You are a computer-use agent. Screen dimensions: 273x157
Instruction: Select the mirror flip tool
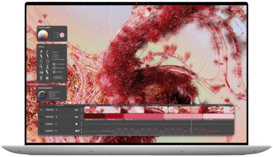tap(41, 72)
